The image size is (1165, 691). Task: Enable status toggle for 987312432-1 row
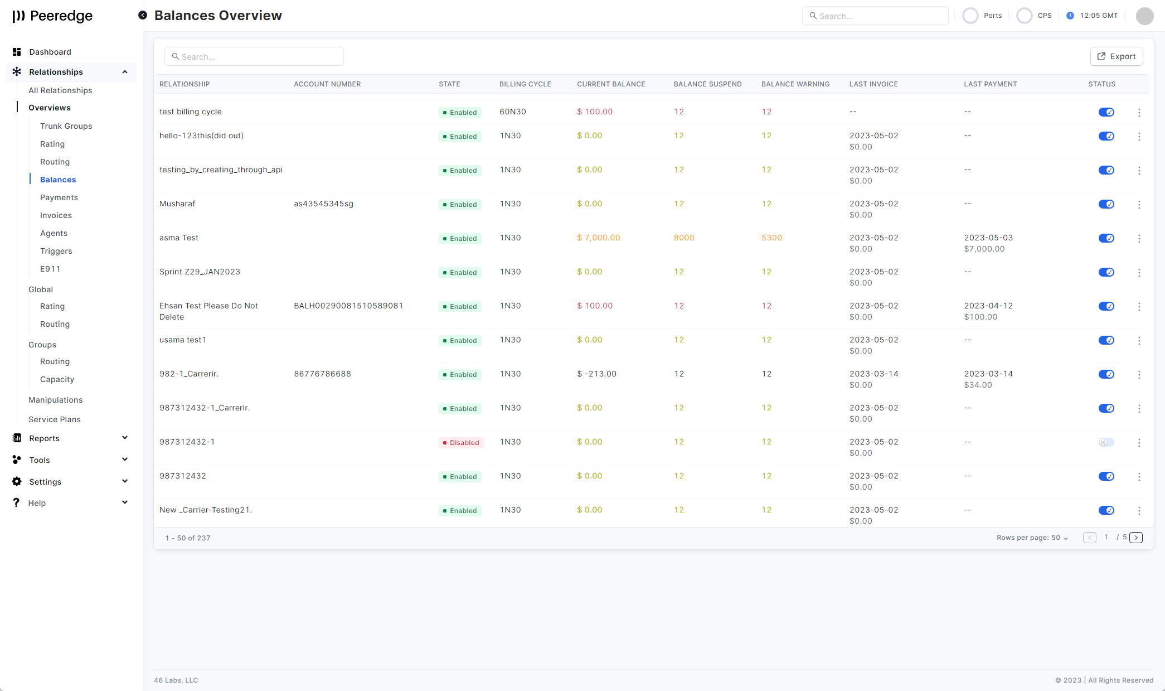(1106, 443)
